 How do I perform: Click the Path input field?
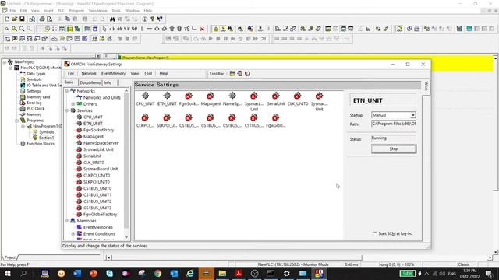(394, 124)
